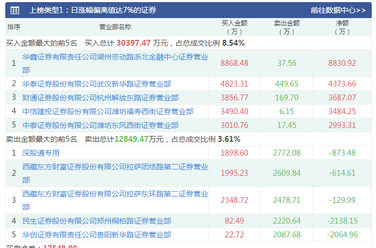
Task: Select sell amount 2772.08
Action: point(287,153)
